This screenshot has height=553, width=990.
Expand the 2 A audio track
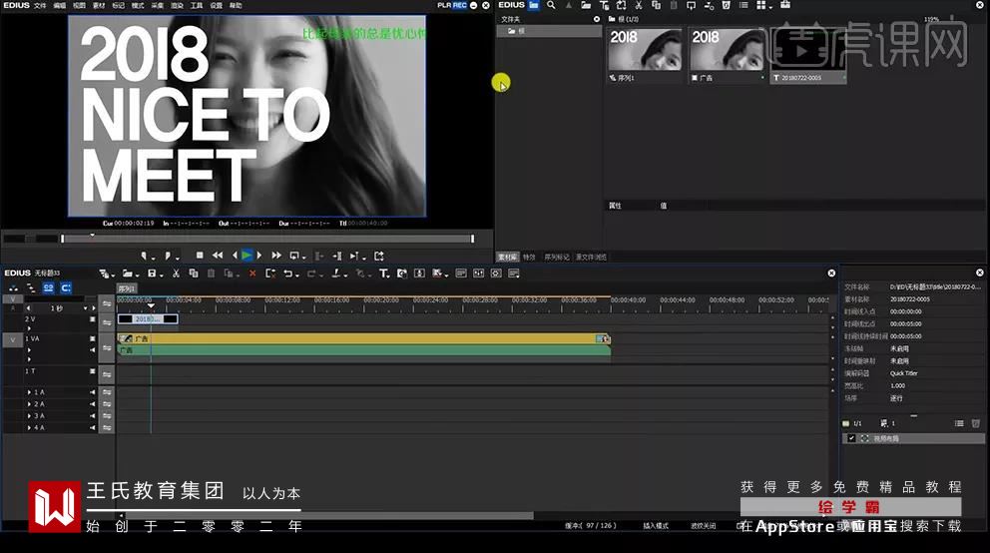(29, 404)
